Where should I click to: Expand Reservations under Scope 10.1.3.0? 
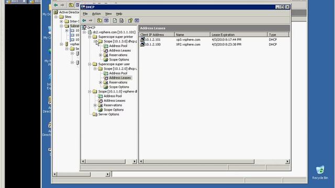pyautogui.click(x=100, y=55)
